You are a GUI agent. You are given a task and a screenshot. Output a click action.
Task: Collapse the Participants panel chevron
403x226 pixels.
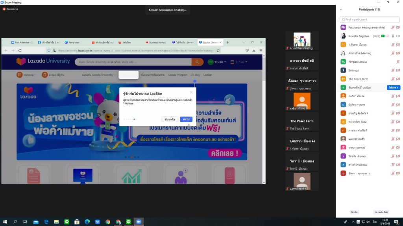tap(341, 10)
